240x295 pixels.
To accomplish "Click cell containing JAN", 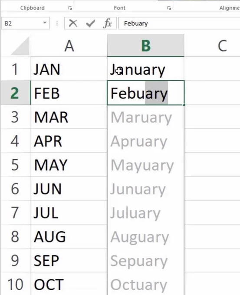I will pyautogui.click(x=69, y=69).
